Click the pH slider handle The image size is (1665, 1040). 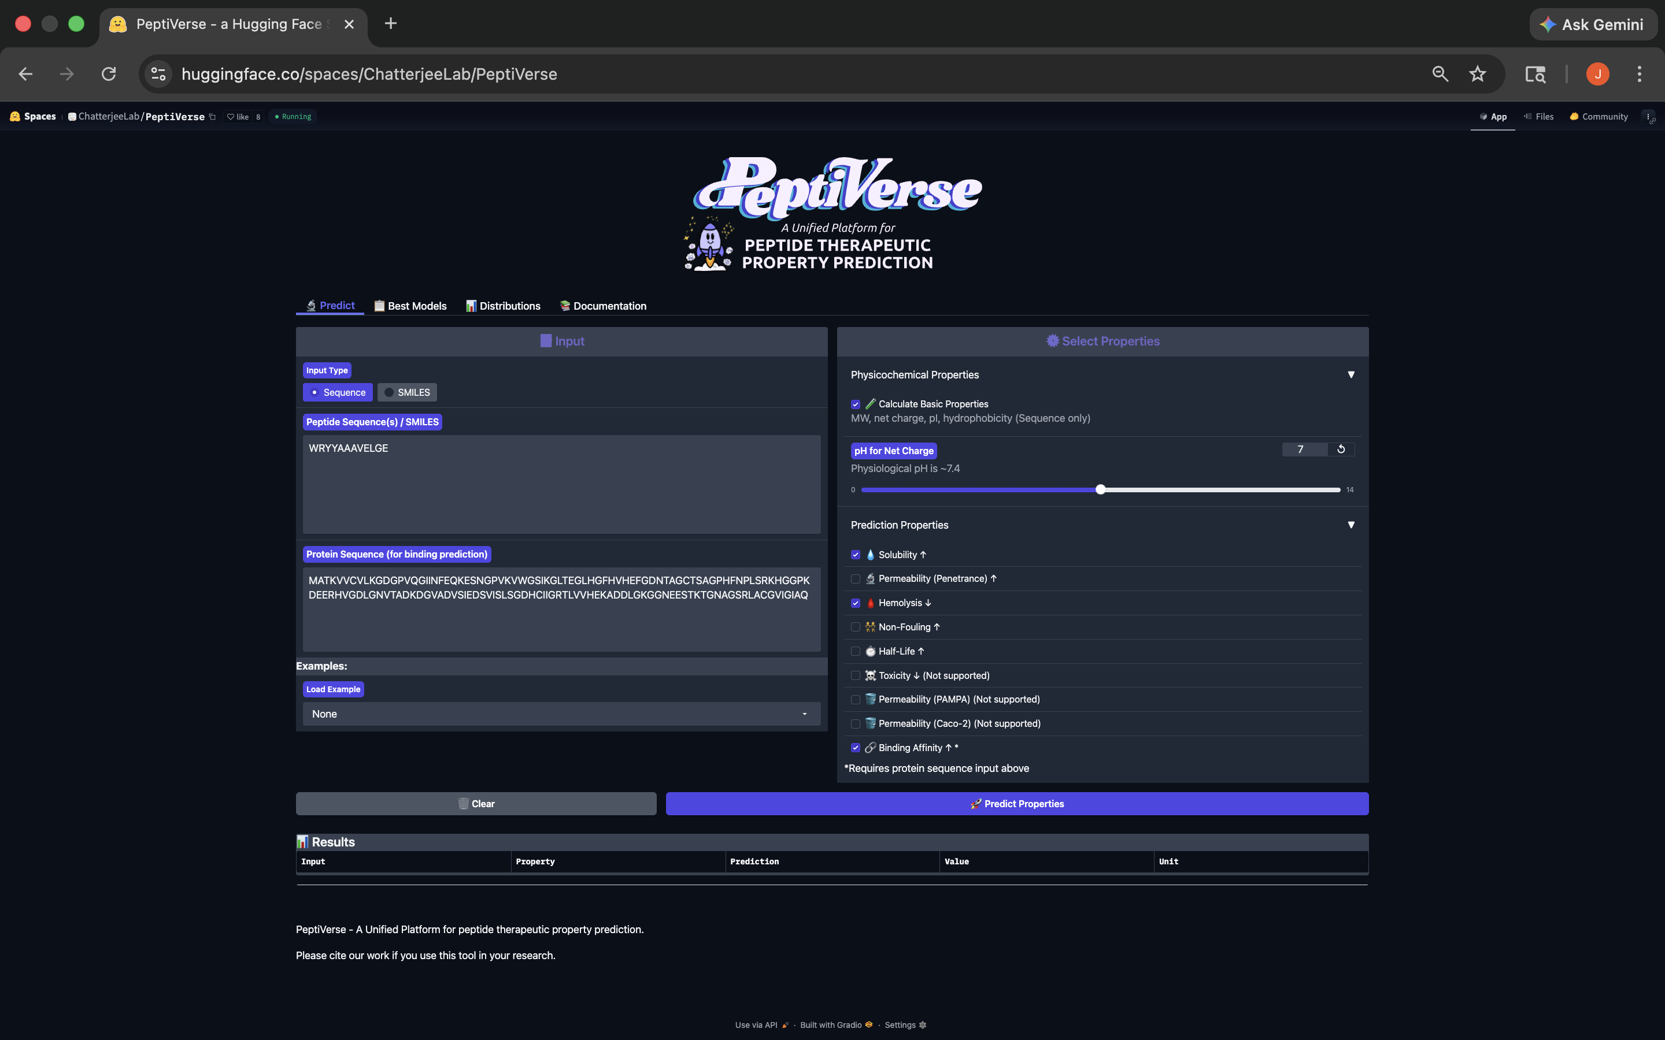pos(1101,490)
